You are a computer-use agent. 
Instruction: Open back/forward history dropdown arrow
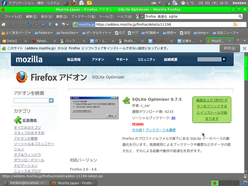point(23,25)
